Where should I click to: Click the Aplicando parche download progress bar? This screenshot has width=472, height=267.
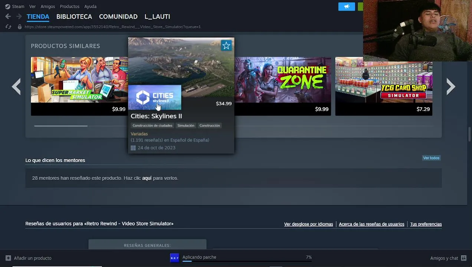tap(247, 261)
